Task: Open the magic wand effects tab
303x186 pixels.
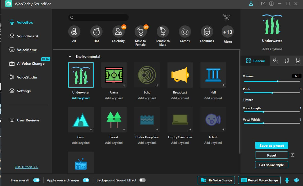Action: coord(275,61)
